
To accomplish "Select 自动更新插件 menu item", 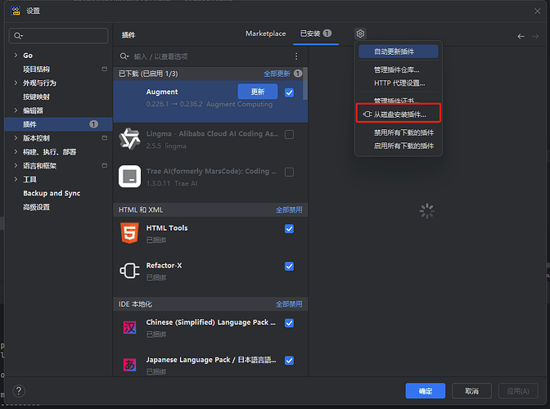I will coord(398,52).
